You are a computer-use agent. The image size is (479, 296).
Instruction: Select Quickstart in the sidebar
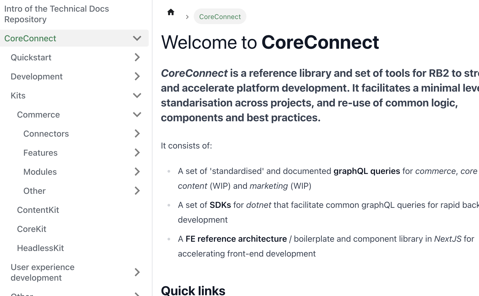pos(31,57)
